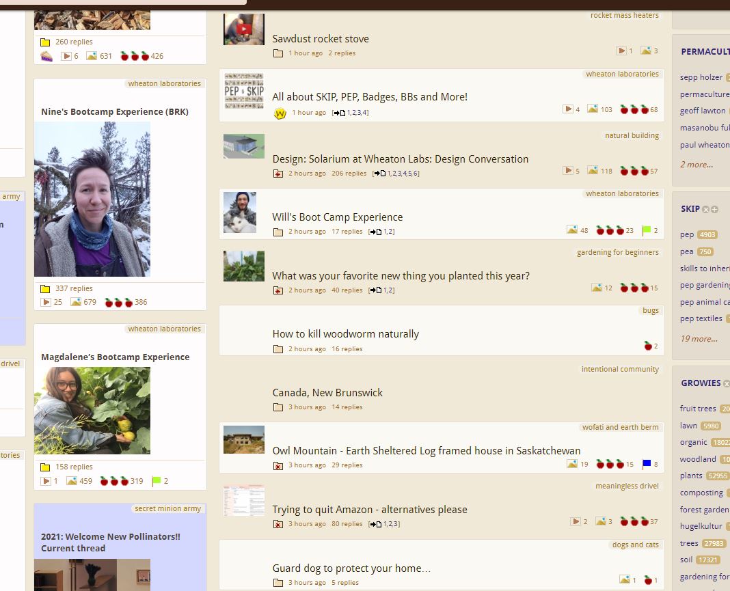Click the apple icon on woodworm thread
This screenshot has height=591, width=730.
point(648,346)
